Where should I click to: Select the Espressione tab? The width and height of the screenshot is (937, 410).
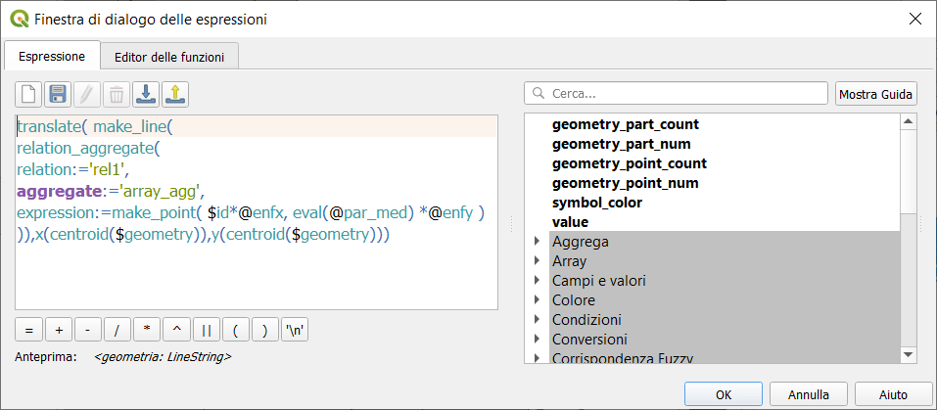coord(52,57)
